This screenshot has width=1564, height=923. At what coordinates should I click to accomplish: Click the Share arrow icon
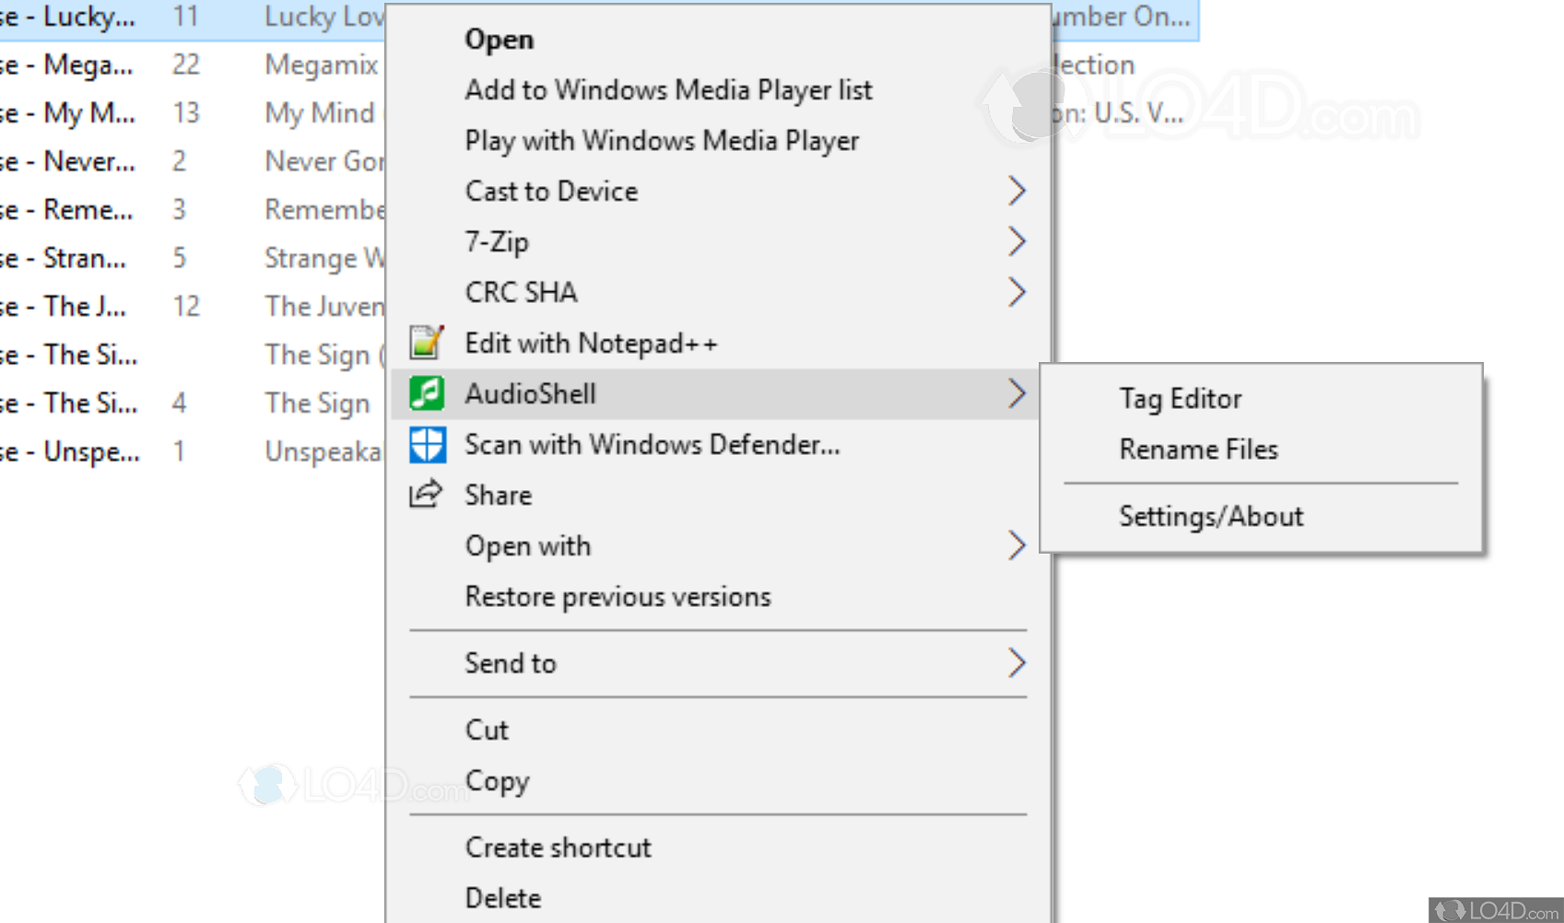426,495
